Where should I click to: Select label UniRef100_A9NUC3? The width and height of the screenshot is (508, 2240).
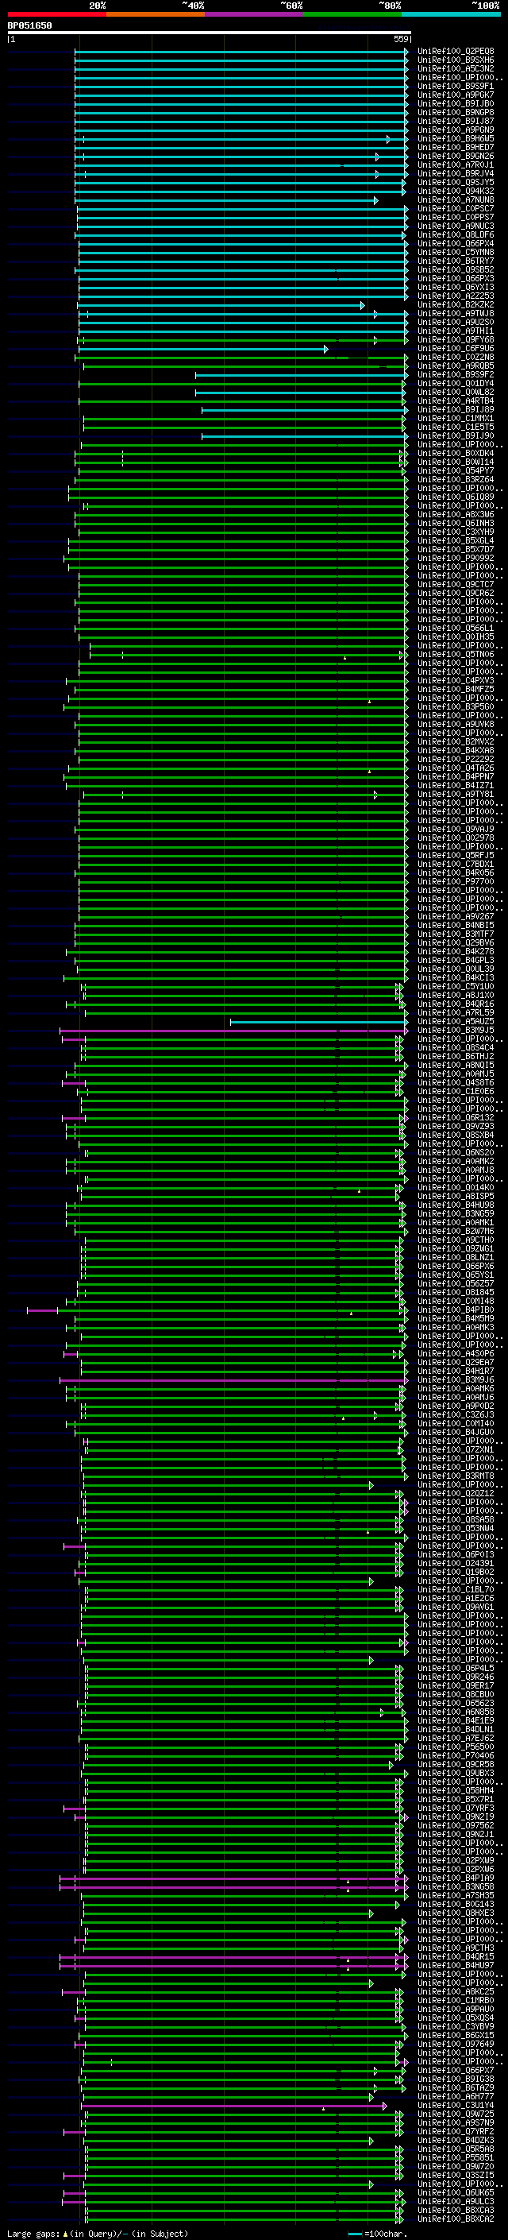pyautogui.click(x=456, y=226)
